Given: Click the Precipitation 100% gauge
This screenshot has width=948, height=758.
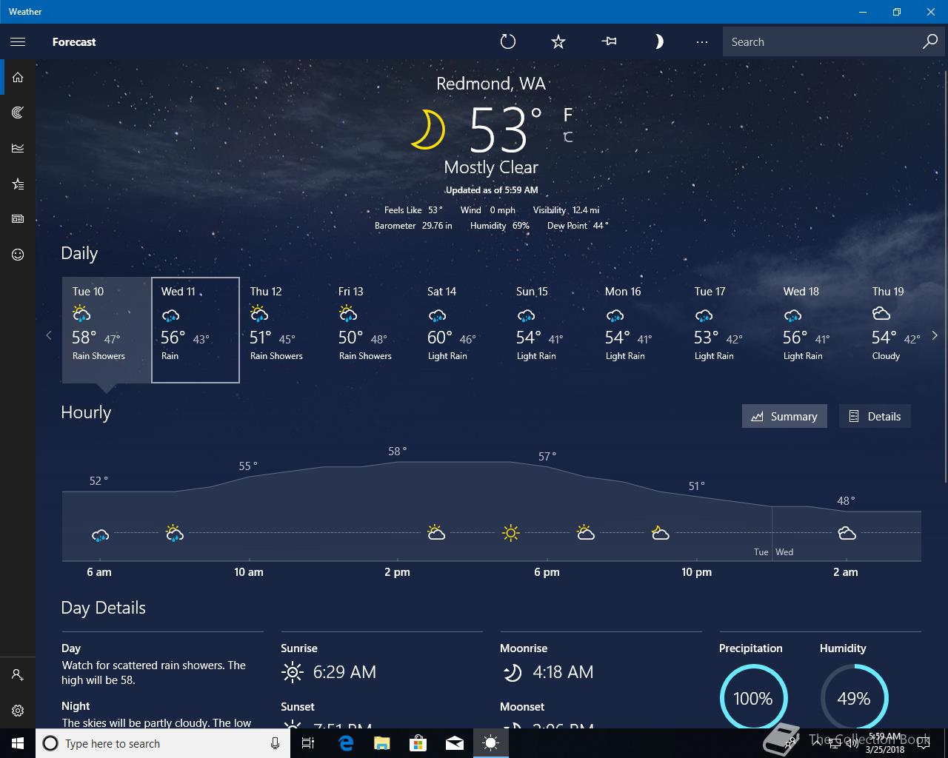Looking at the screenshot, I should (x=753, y=698).
